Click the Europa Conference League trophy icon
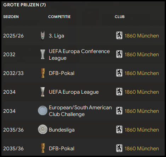The image size is (166, 157). (x=42, y=54)
